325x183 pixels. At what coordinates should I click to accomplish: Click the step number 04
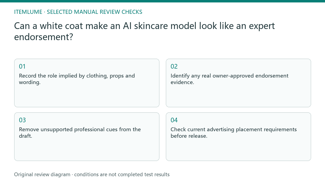174,120
